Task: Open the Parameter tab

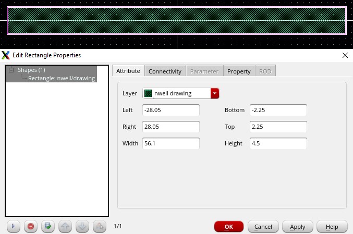Action: tap(204, 71)
